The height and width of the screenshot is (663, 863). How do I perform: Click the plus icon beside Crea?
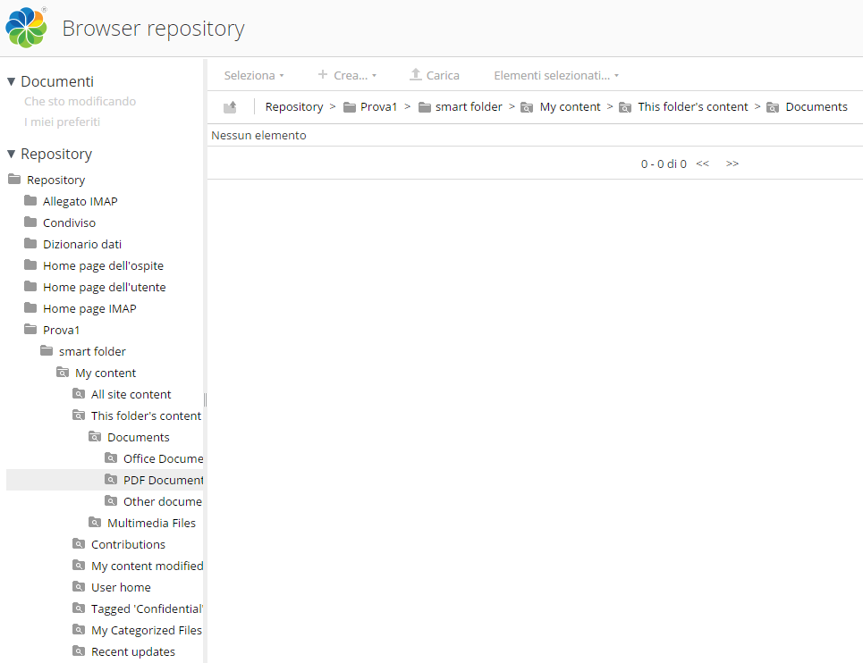point(323,74)
